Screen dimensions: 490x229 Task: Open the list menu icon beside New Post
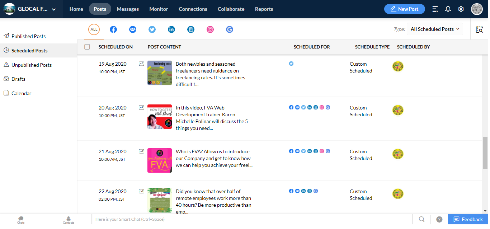[x=435, y=9]
